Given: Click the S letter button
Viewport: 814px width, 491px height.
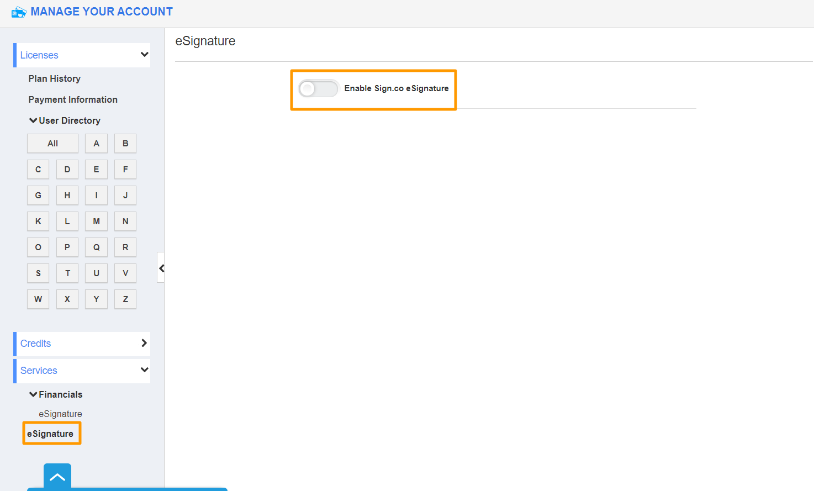Looking at the screenshot, I should click(38, 273).
